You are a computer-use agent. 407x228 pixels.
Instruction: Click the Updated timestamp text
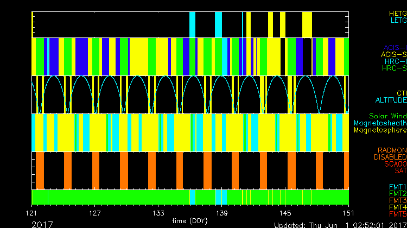tap(340, 224)
